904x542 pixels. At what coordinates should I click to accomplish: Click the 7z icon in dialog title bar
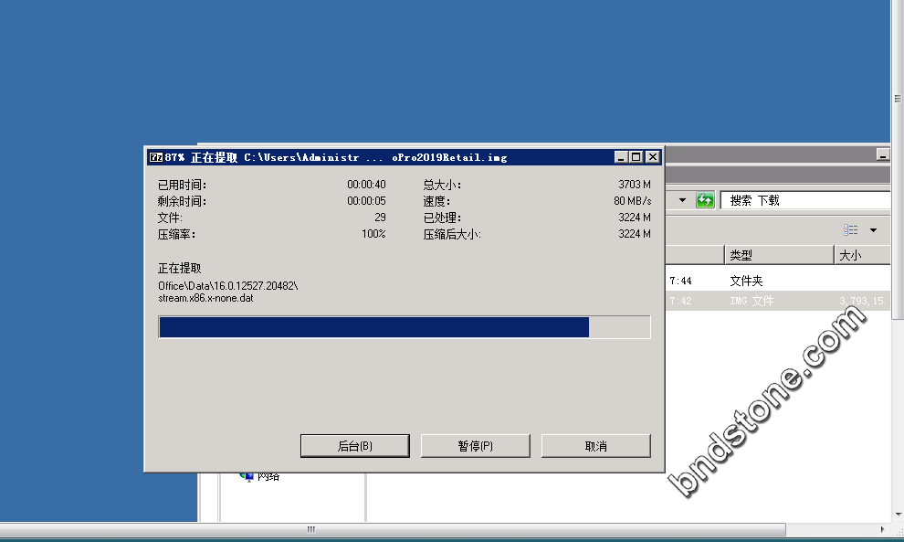coord(155,157)
